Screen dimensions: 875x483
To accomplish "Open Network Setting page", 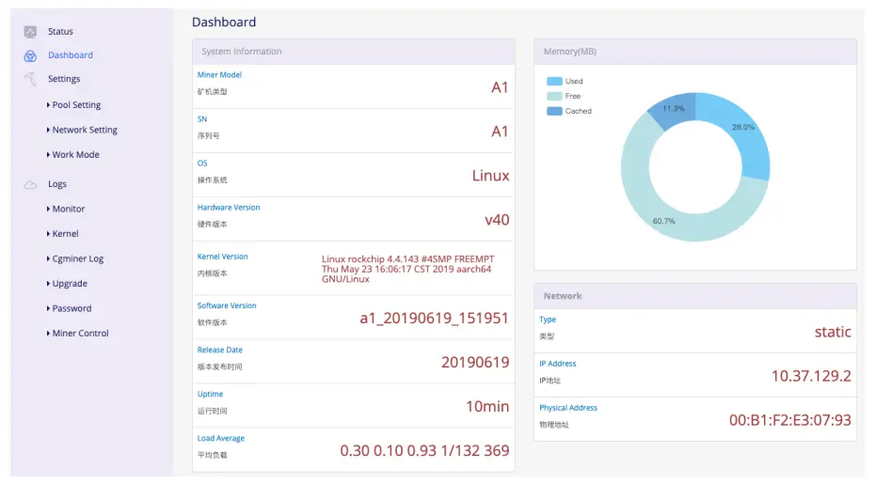I will click(x=85, y=130).
